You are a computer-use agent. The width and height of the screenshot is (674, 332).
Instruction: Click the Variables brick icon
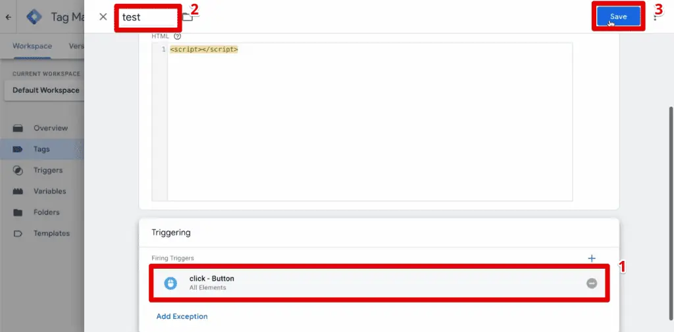point(18,191)
